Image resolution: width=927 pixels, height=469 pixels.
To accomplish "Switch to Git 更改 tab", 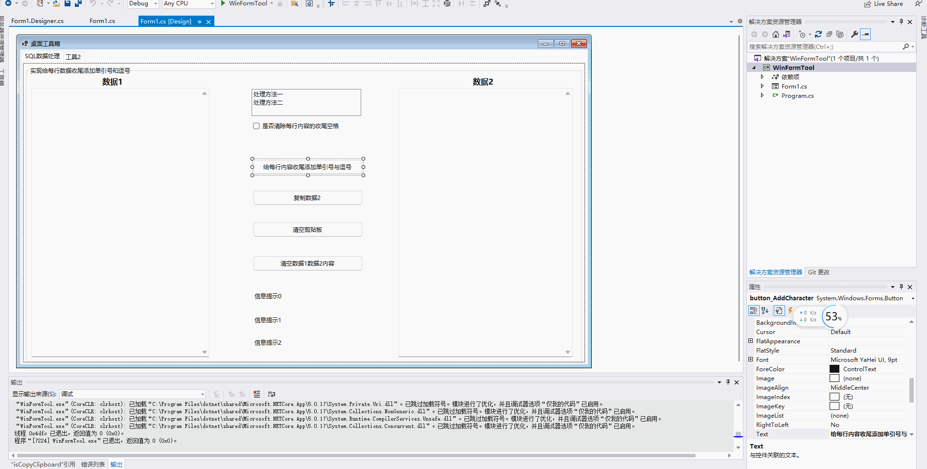I will point(818,272).
